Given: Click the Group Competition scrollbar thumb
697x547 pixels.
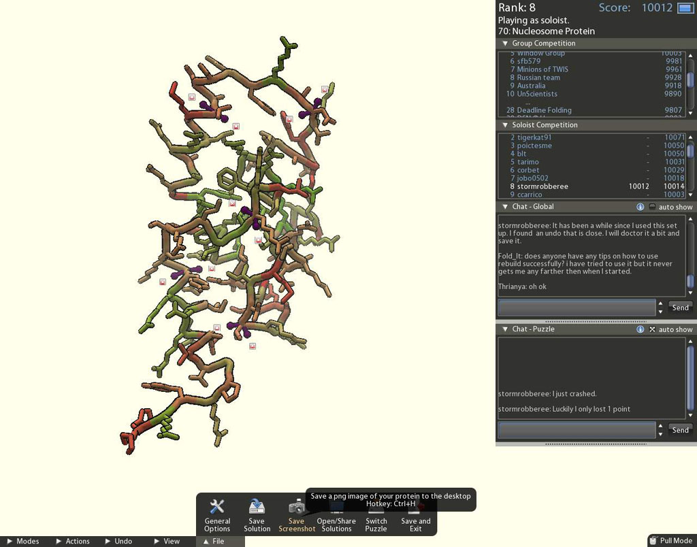Looking at the screenshot, I should [x=690, y=80].
